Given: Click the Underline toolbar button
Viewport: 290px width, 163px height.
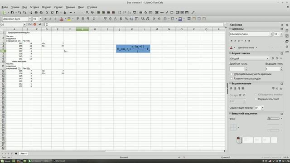Looking at the screenshot, I should tap(55, 19).
